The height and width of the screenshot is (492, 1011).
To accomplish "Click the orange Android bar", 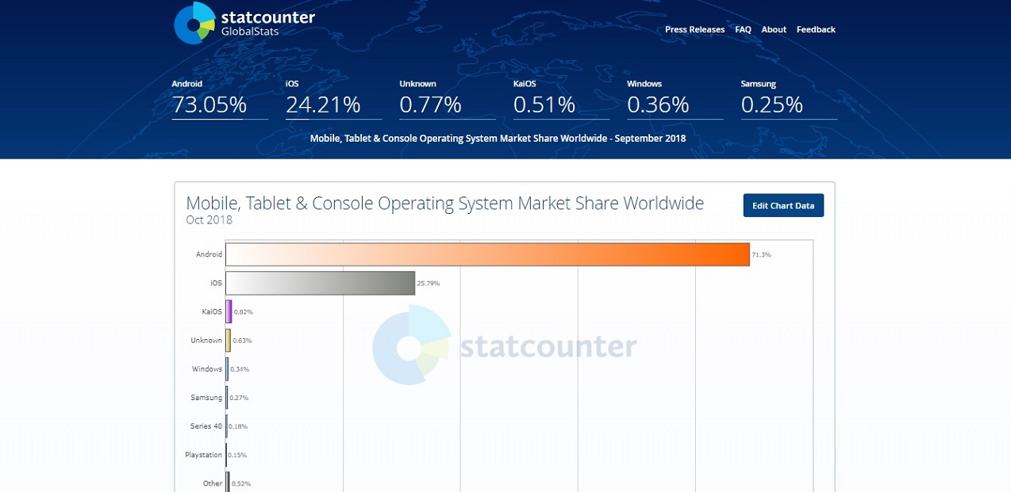I will [487, 254].
